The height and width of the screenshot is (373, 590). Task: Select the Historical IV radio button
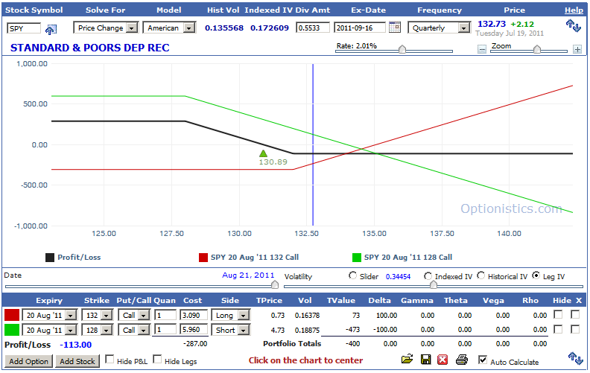coord(481,275)
